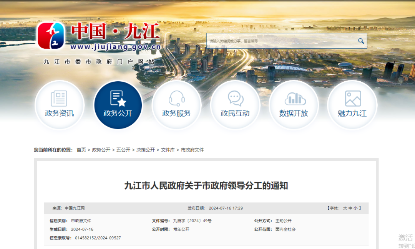Click 生成日期 value 2024-07-16
The height and width of the screenshot is (249, 415).
[82, 229]
